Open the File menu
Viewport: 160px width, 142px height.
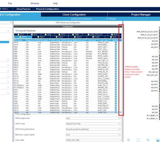point(10,3)
